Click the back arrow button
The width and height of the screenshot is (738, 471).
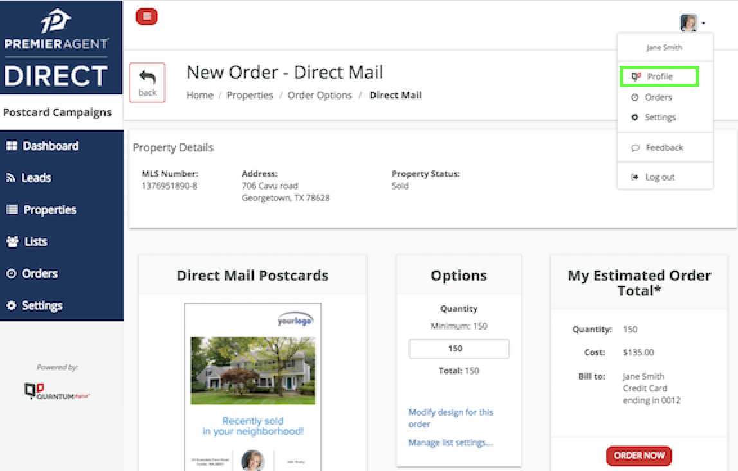pyautogui.click(x=147, y=83)
